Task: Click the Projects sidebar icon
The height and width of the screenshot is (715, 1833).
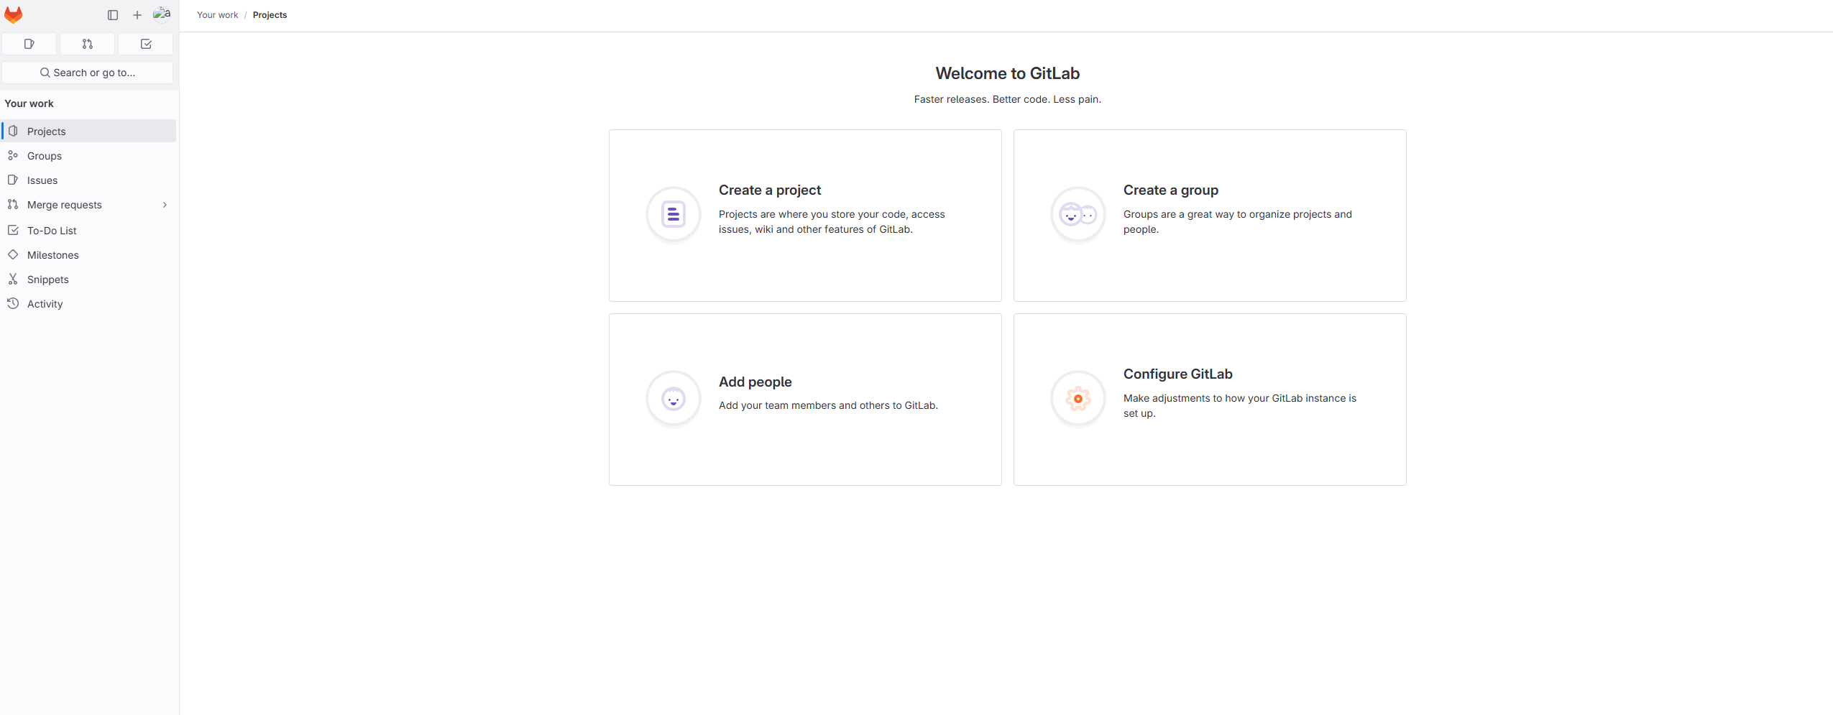Action: pos(13,131)
